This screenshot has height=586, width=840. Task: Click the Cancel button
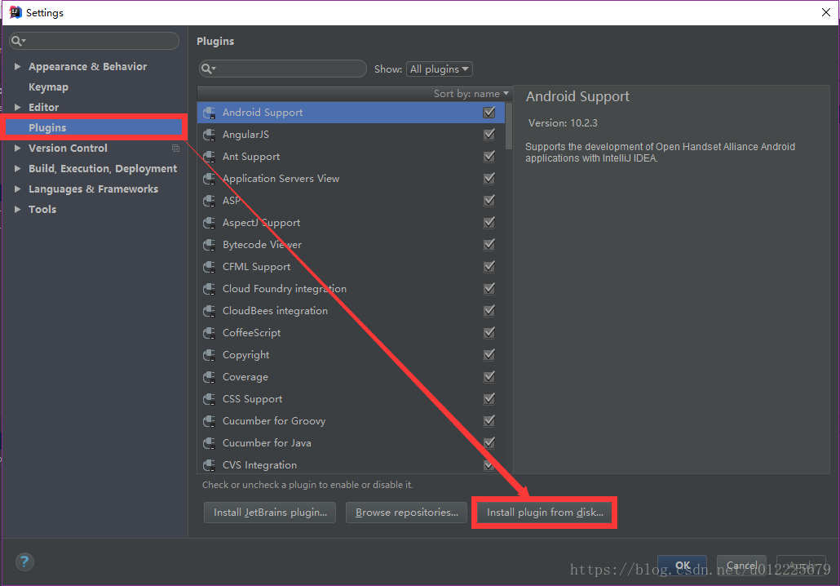tap(741, 565)
